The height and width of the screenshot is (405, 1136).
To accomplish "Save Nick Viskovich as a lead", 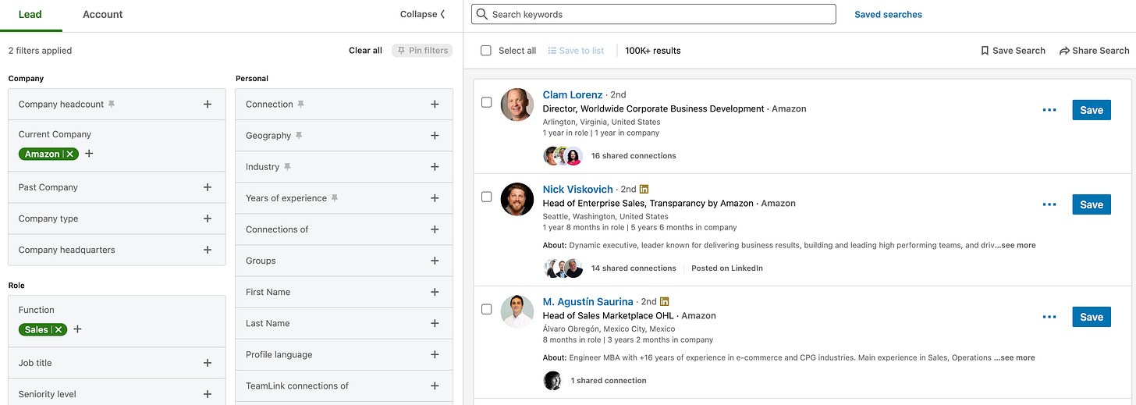I will click(1092, 204).
